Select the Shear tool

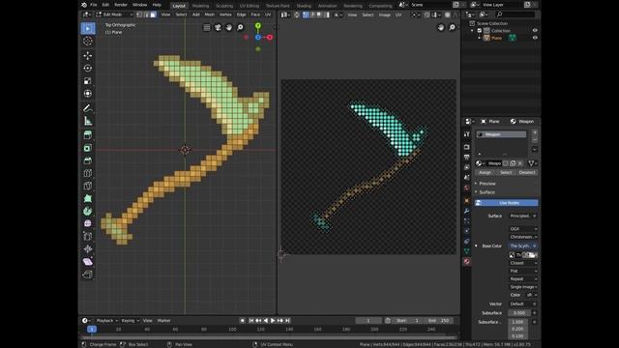tap(88, 262)
